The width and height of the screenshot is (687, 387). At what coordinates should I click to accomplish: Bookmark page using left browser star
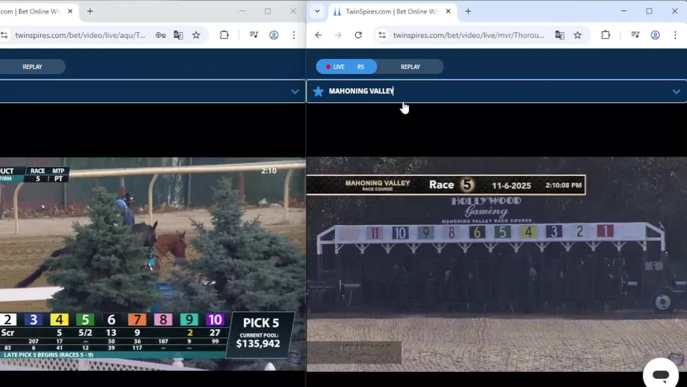click(196, 35)
